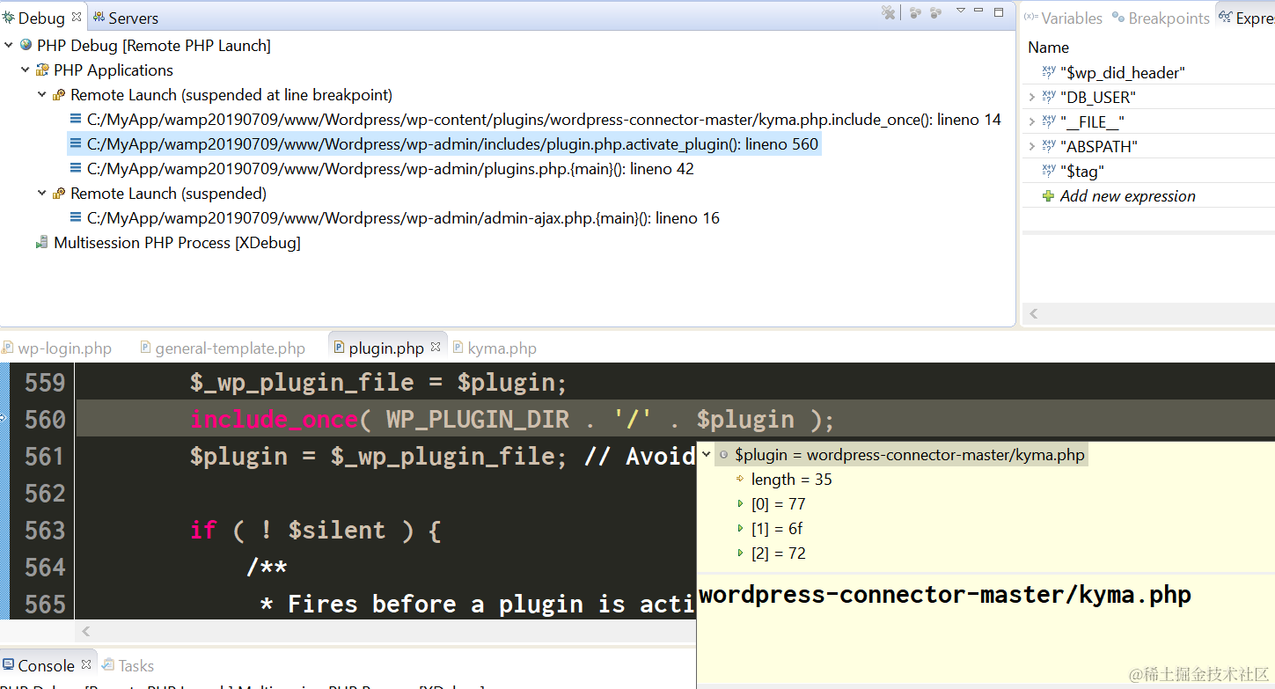This screenshot has height=689, width=1275.
Task: Select the Expressions tab
Action: tap(1247, 18)
